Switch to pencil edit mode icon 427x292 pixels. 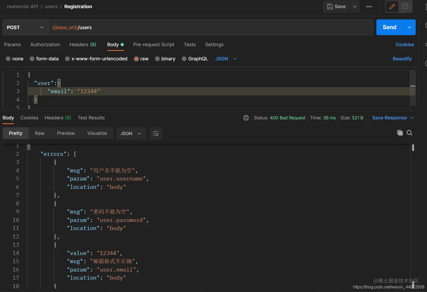pyautogui.click(x=392, y=6)
